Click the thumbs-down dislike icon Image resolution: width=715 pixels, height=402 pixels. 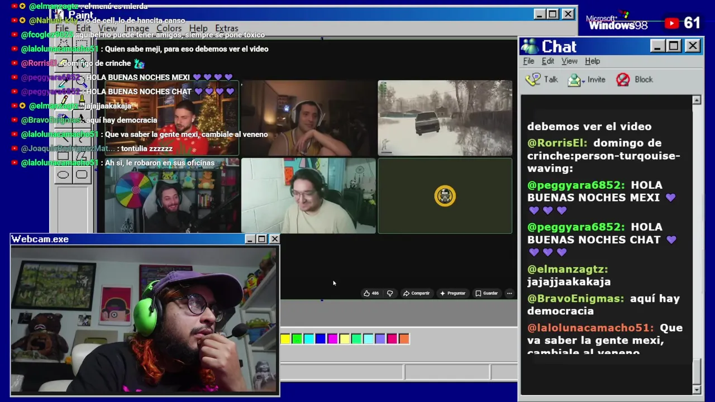coord(390,293)
